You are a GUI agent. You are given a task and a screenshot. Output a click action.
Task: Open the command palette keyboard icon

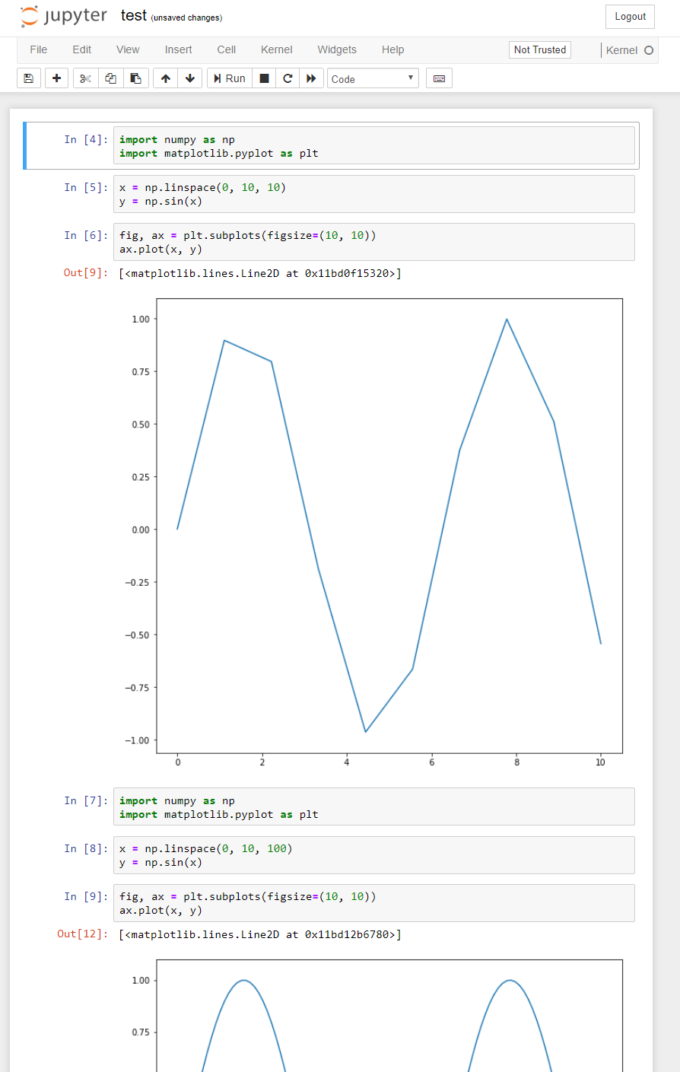439,78
